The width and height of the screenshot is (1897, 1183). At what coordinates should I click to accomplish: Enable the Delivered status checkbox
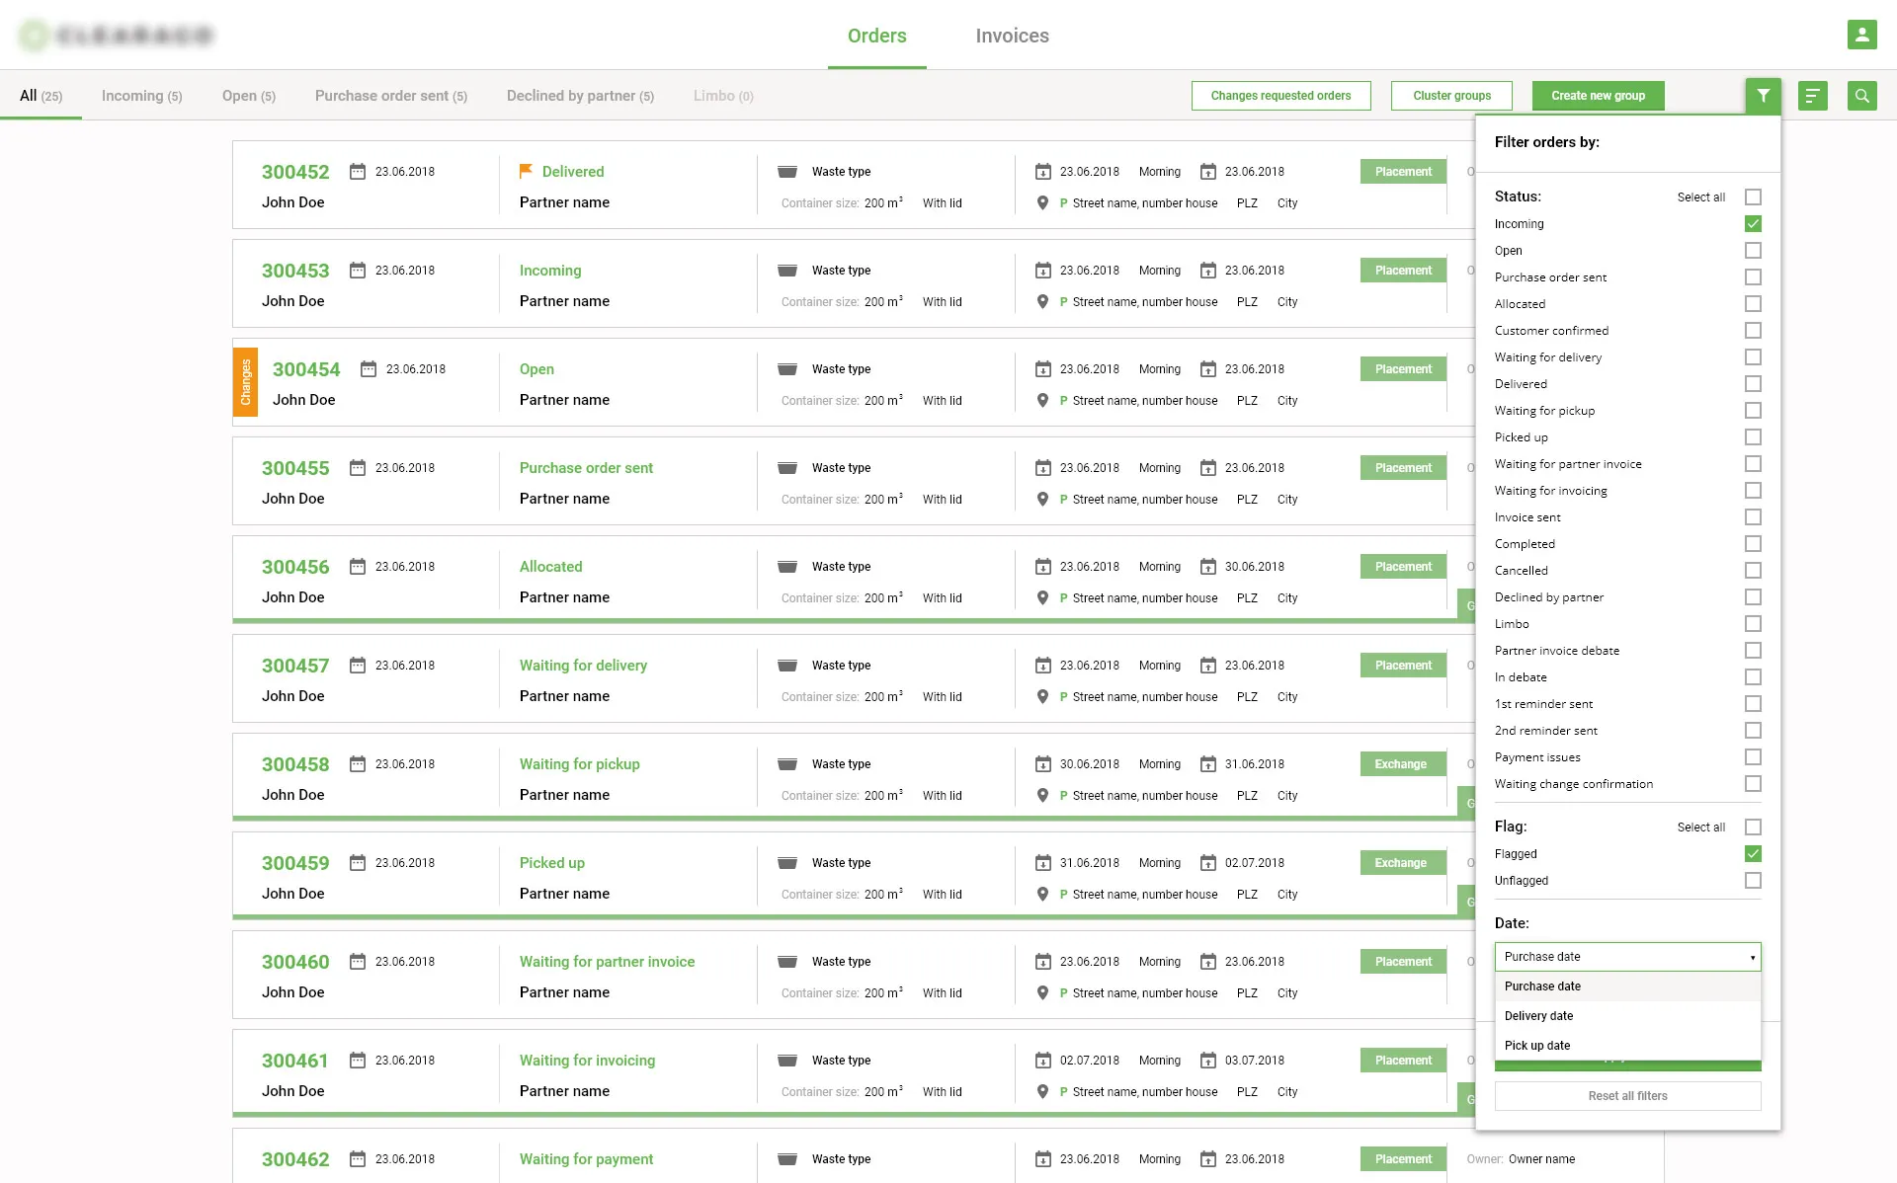point(1753,384)
